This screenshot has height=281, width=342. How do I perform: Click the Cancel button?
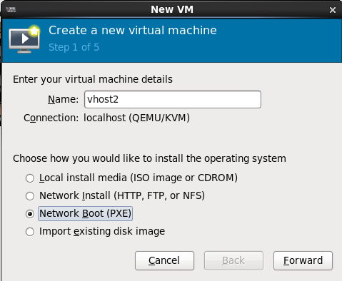tap(164, 260)
